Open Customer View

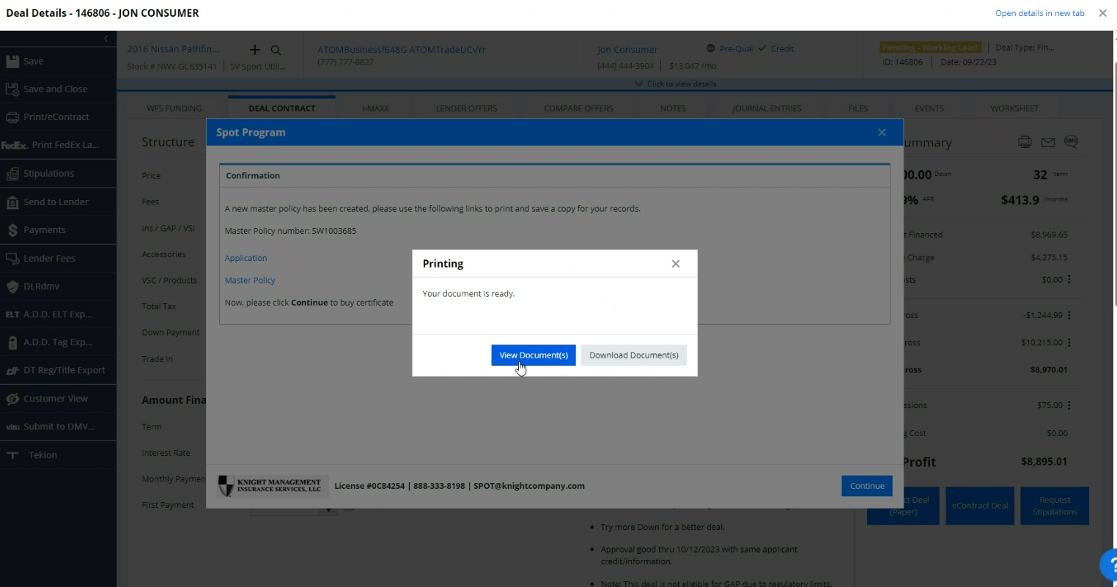coord(58,399)
